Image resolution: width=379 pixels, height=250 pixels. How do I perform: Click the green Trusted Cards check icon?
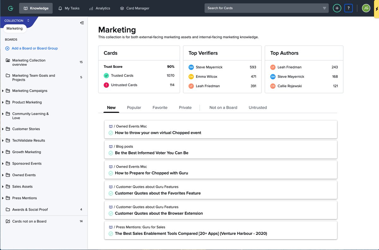click(106, 75)
